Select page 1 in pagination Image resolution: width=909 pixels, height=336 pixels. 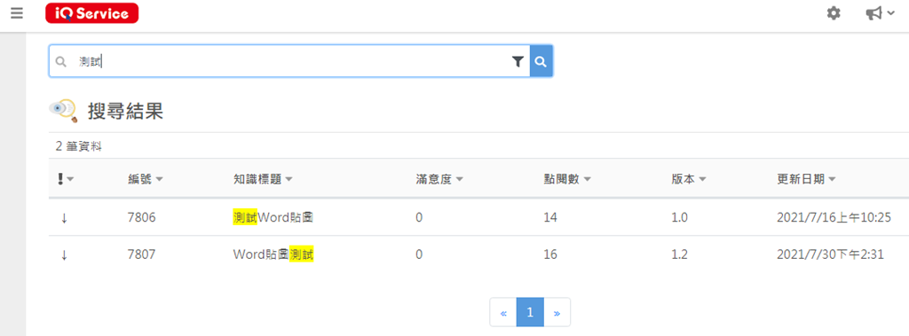(x=530, y=312)
